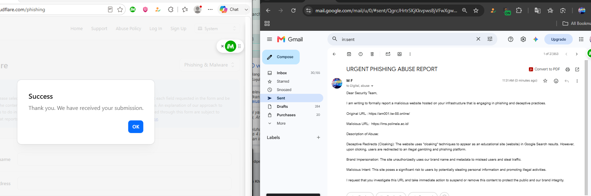Open Purchases folder
The width and height of the screenshot is (591, 196).
293,115
